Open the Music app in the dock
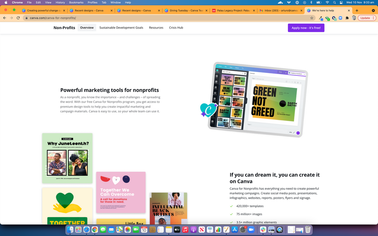 185,230
